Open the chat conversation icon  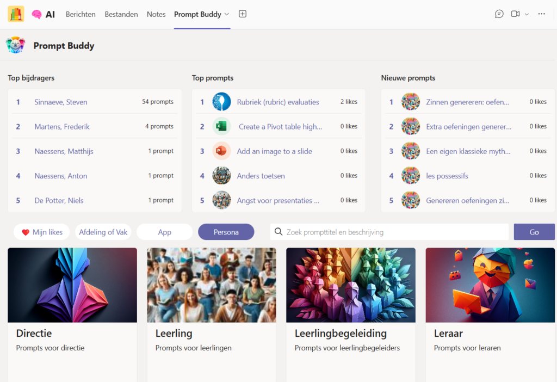[499, 14]
